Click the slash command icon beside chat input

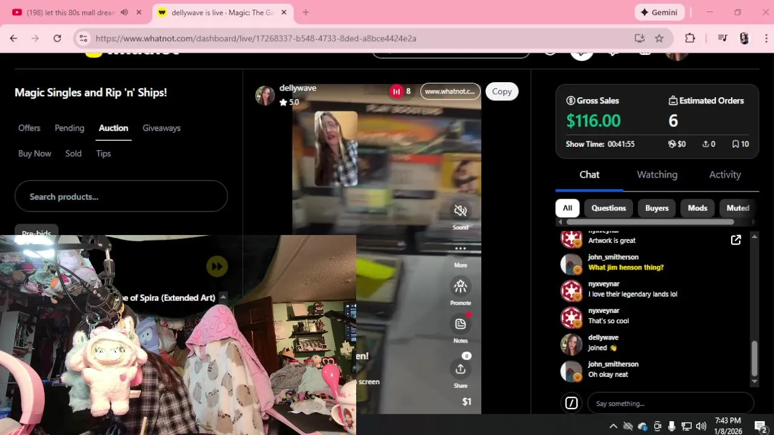[571, 403]
